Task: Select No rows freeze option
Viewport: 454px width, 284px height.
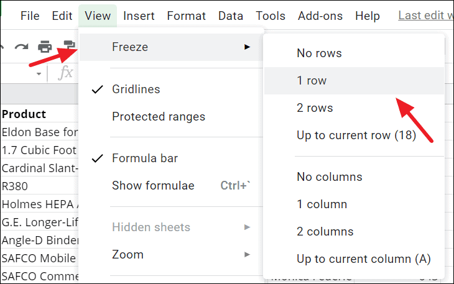Action: tap(319, 53)
